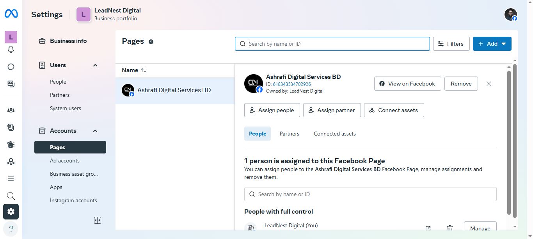Open the help question mark icon

click(x=11, y=229)
